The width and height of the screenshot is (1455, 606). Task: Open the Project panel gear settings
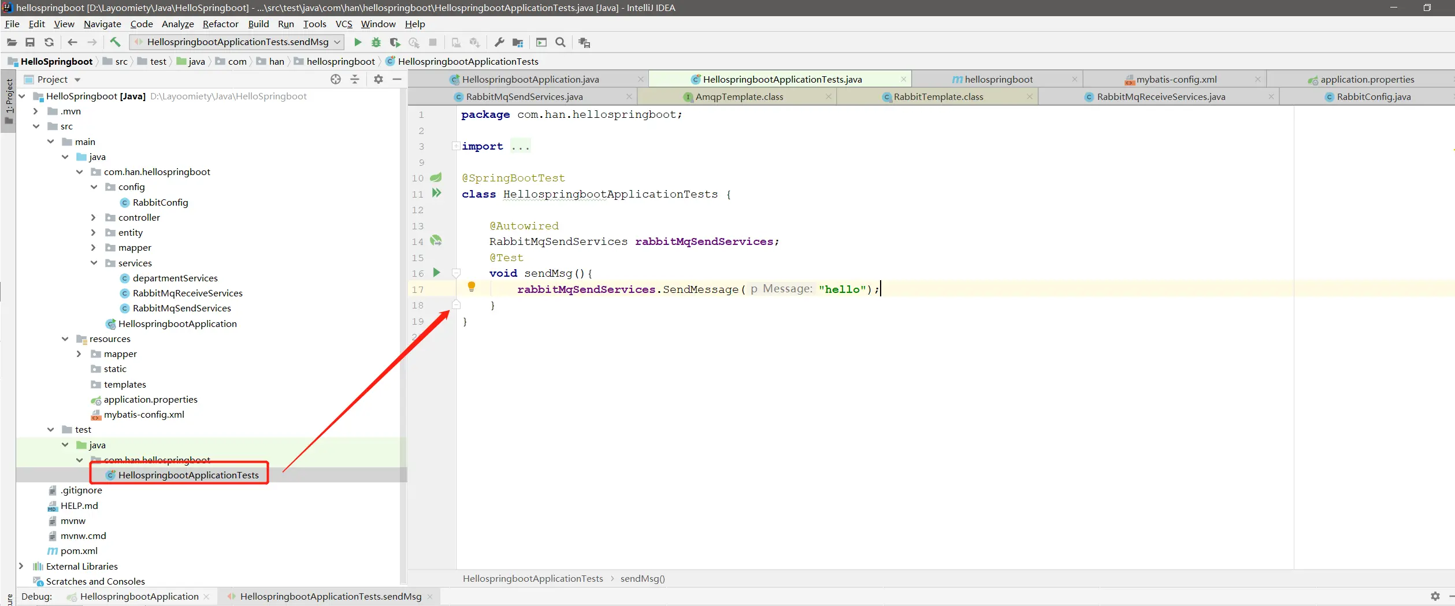coord(378,79)
